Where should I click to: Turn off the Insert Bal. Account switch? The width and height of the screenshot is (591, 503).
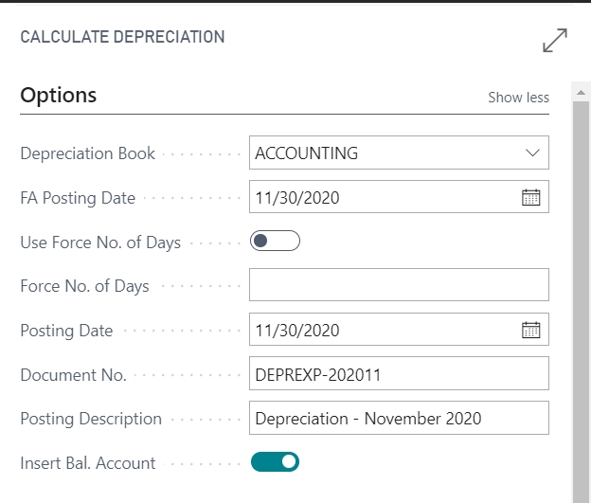pyautogui.click(x=275, y=462)
